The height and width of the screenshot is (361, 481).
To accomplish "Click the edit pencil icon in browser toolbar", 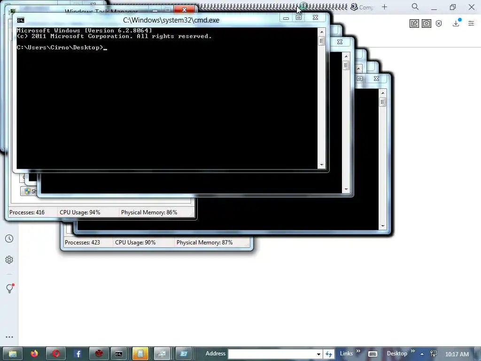I will tap(414, 24).
